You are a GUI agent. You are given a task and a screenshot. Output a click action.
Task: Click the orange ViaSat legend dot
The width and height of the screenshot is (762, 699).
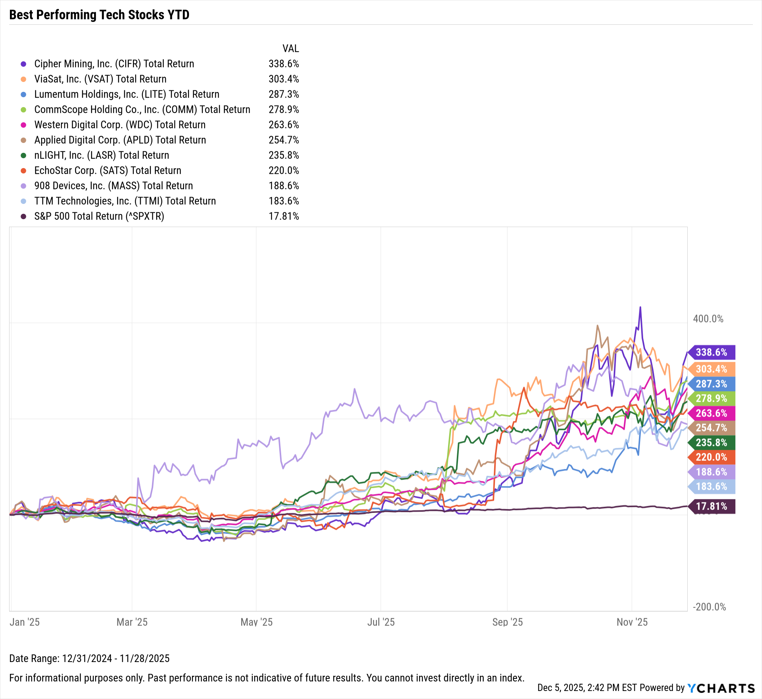[x=24, y=79]
